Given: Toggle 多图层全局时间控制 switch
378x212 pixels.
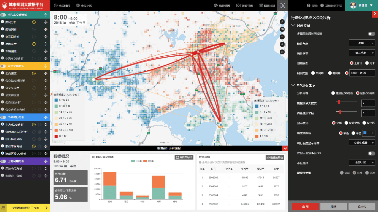Looking at the screenshot, I should coord(371,34).
